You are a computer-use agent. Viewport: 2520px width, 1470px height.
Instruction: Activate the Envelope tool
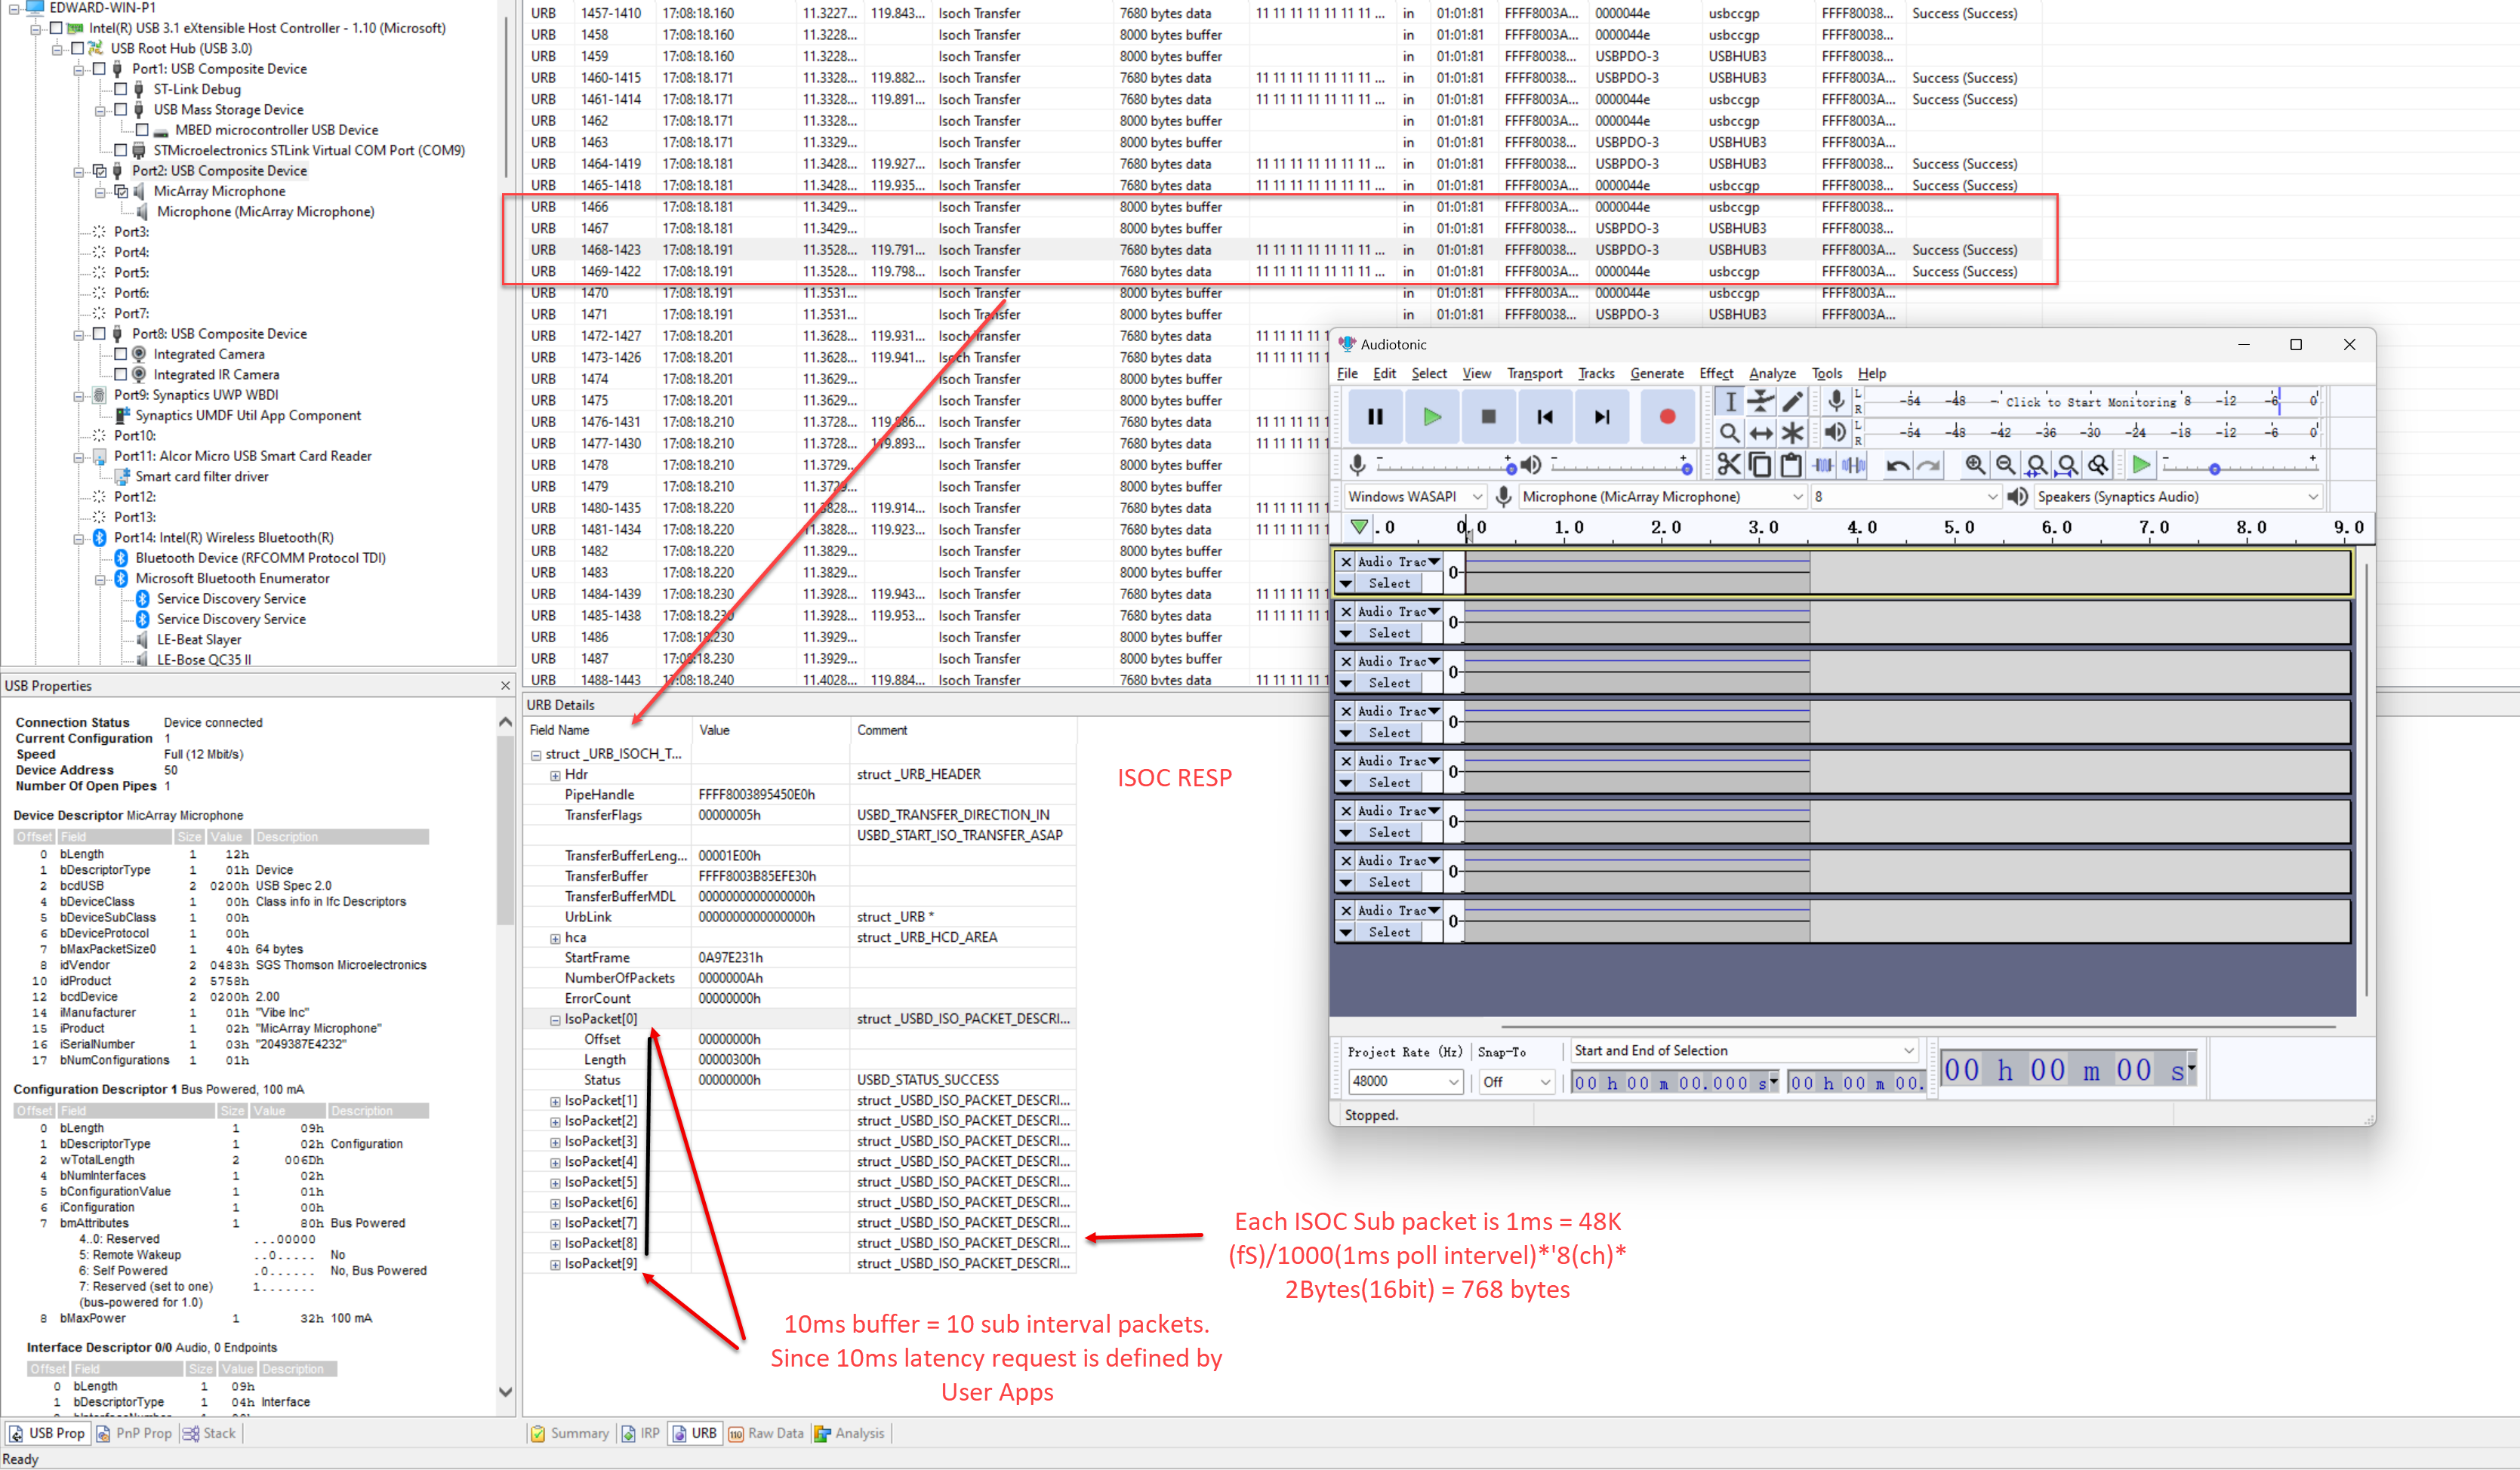(x=1762, y=403)
